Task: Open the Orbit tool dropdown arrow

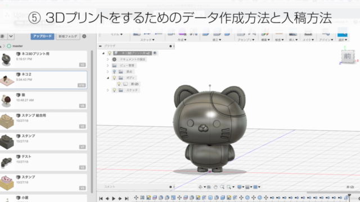Action: [x=205, y=187]
